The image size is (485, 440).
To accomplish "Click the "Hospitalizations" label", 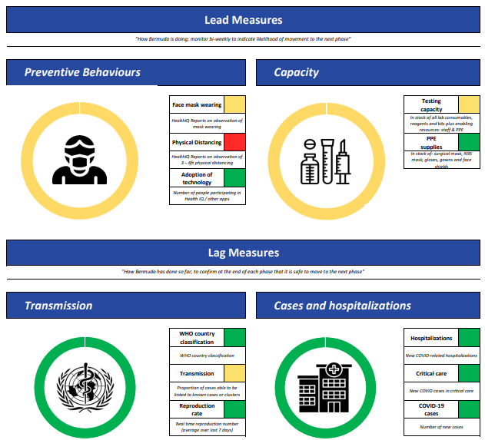I will (431, 338).
